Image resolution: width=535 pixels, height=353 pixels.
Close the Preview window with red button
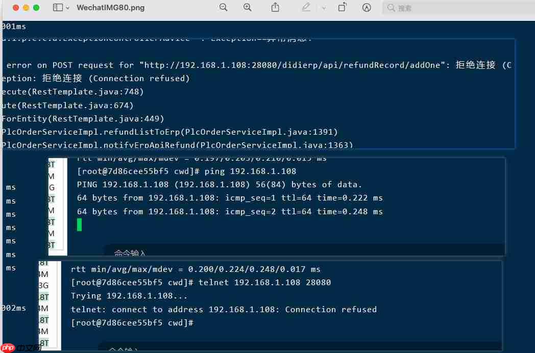(x=16, y=8)
